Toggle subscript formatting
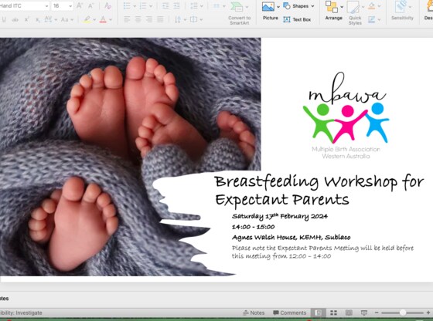 click(x=38, y=19)
